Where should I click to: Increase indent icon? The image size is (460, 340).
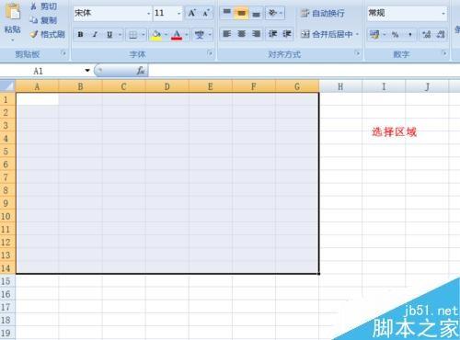click(287, 34)
